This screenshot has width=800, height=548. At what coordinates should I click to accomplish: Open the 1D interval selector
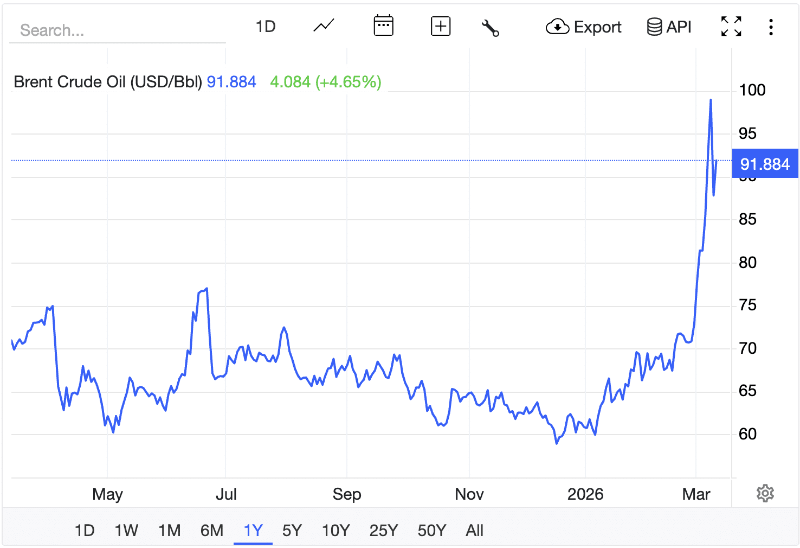[266, 26]
